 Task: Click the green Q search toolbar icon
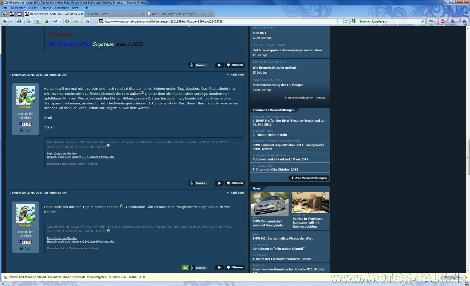tap(46, 21)
